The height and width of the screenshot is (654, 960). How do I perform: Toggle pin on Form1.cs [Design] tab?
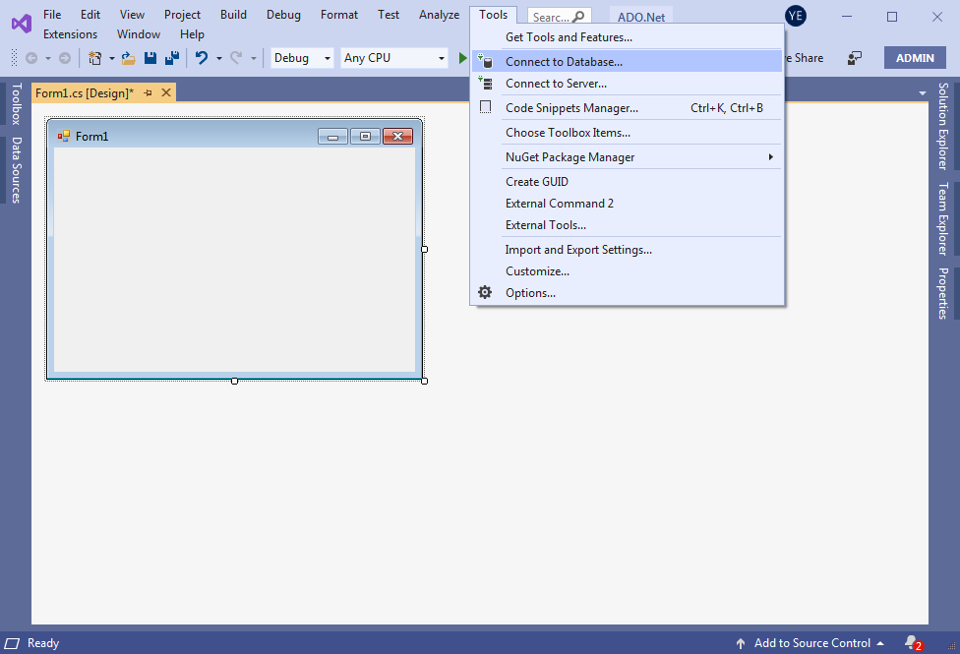[149, 92]
